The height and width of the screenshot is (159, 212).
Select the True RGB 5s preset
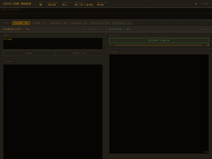click(x=39, y=23)
